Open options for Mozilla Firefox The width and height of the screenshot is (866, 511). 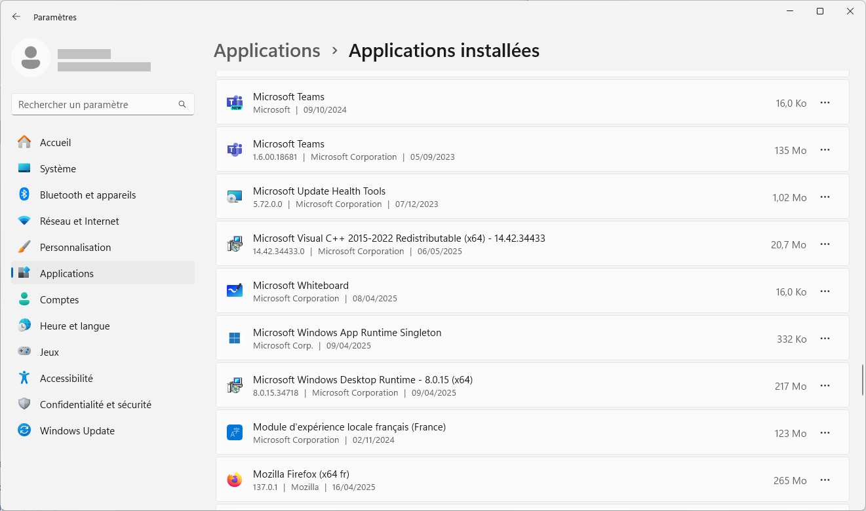click(825, 480)
